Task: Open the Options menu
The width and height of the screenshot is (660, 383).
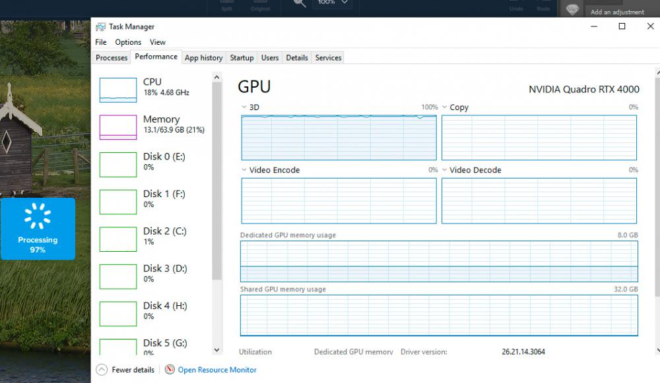Action: pos(129,42)
